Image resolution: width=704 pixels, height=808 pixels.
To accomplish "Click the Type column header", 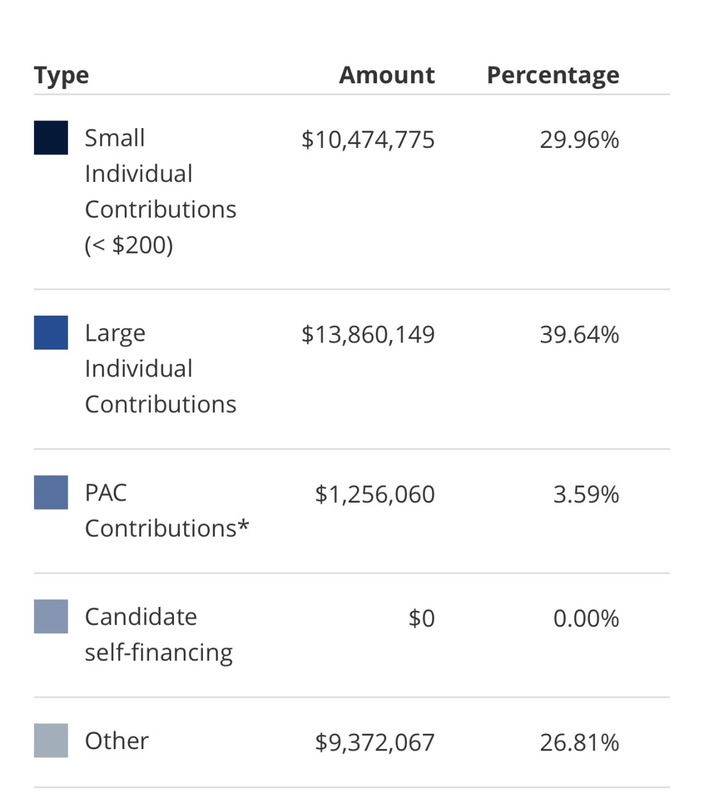I will tap(61, 76).
